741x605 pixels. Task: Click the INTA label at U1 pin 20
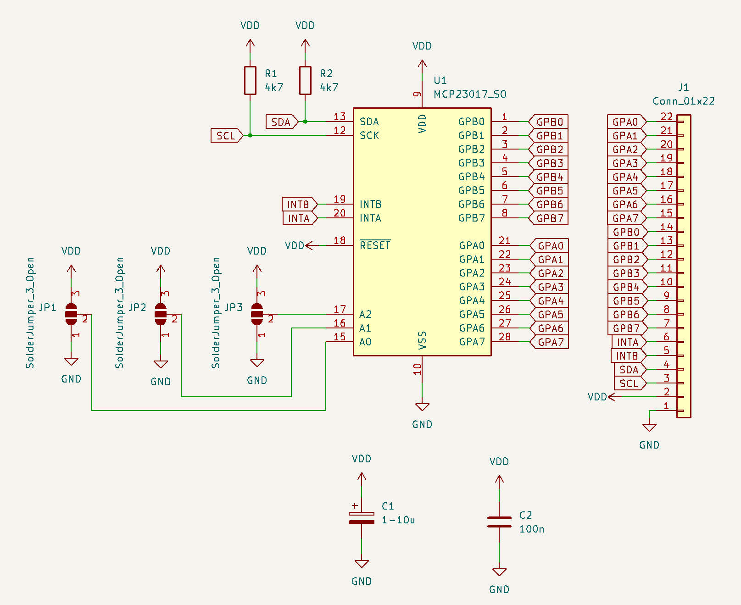(x=299, y=218)
